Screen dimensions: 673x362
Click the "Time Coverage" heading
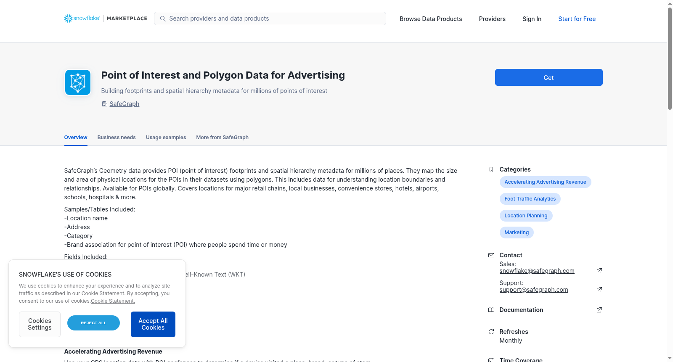[x=521, y=360]
